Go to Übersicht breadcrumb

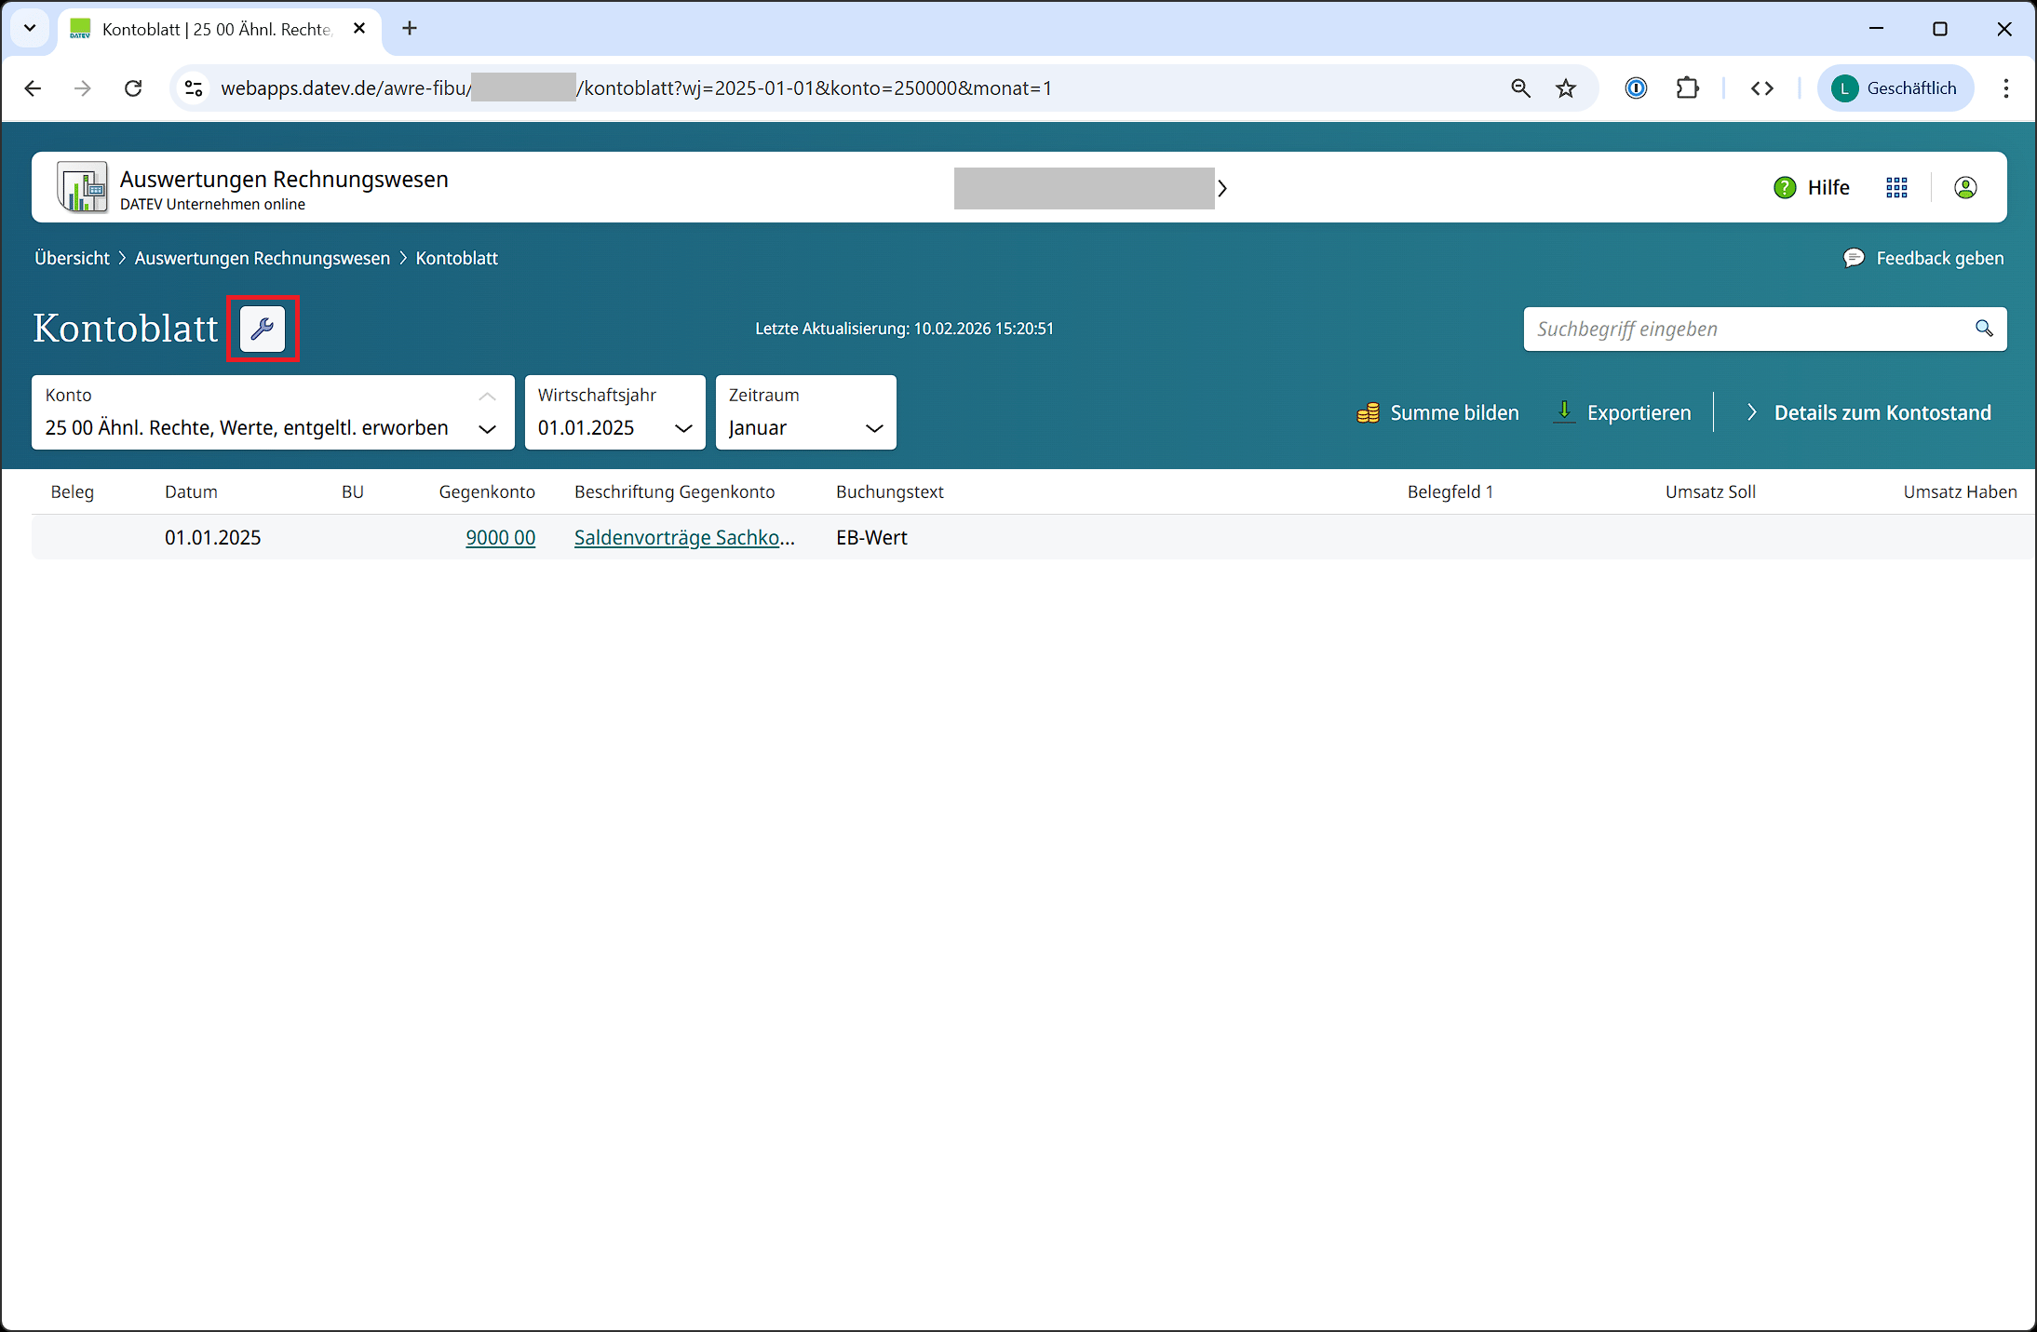tap(72, 258)
